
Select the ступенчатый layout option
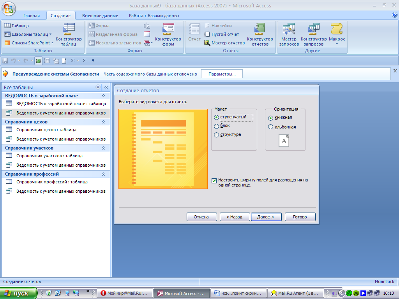pos(216,117)
